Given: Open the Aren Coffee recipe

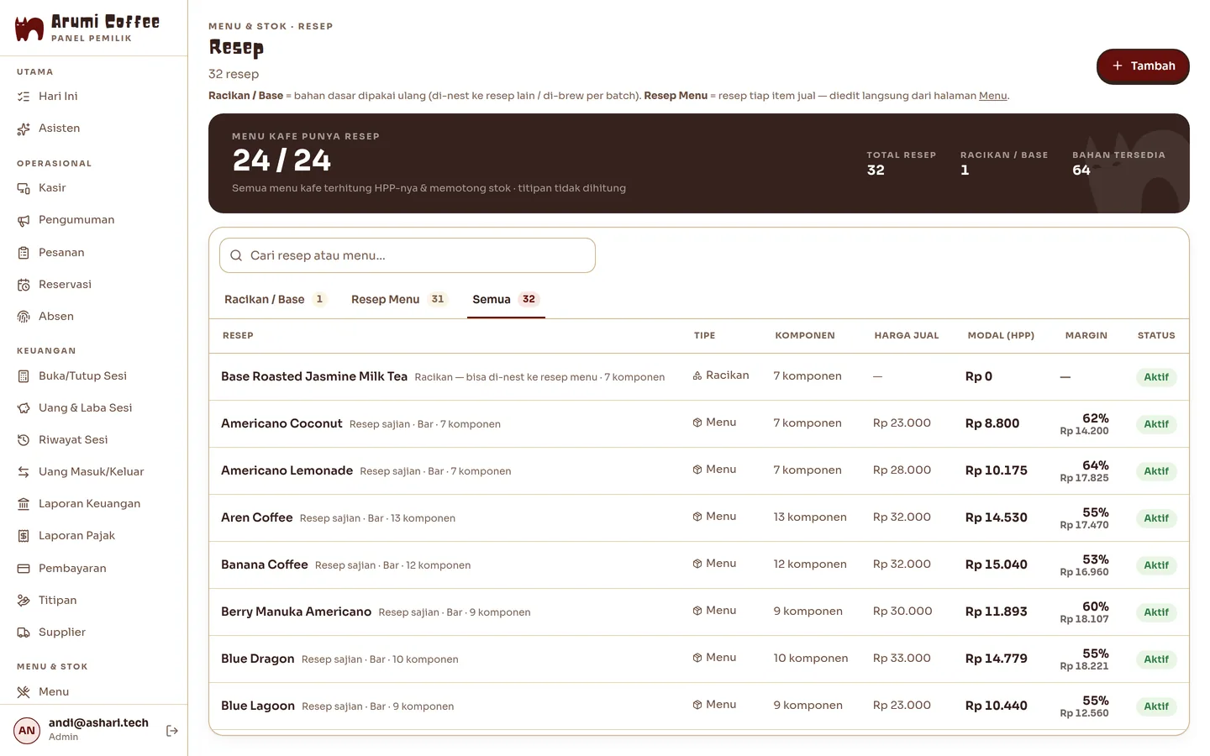Looking at the screenshot, I should (257, 517).
